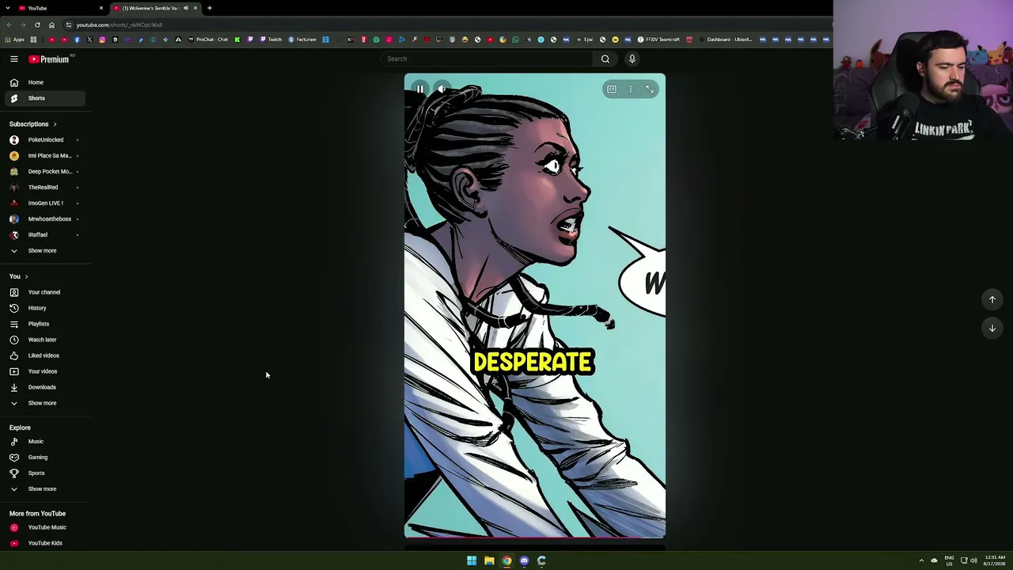This screenshot has height=570, width=1013.
Task: Click the search magnifier button
Action: (x=605, y=59)
